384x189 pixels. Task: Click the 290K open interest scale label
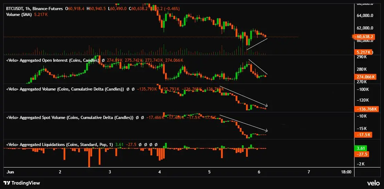[x=362, y=57]
